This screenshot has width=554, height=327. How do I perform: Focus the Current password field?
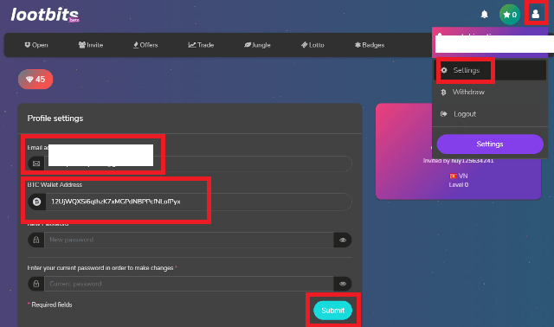189,284
